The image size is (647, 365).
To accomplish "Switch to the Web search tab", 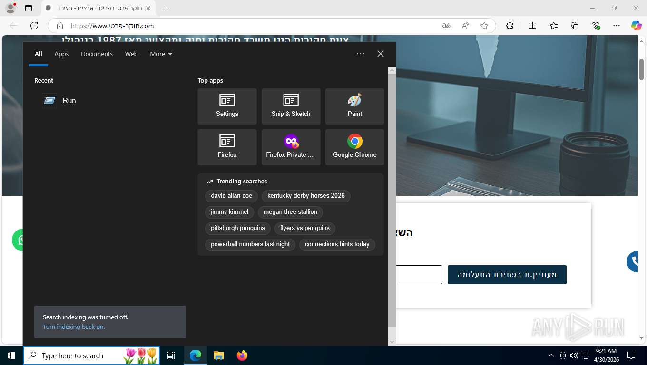I will coord(131,54).
